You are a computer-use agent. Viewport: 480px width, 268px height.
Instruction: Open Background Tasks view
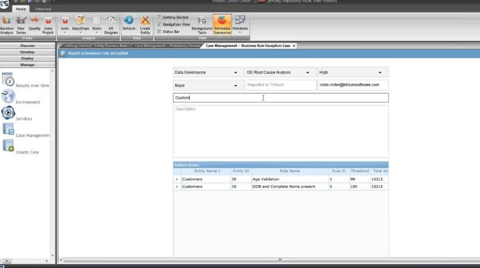(x=202, y=25)
